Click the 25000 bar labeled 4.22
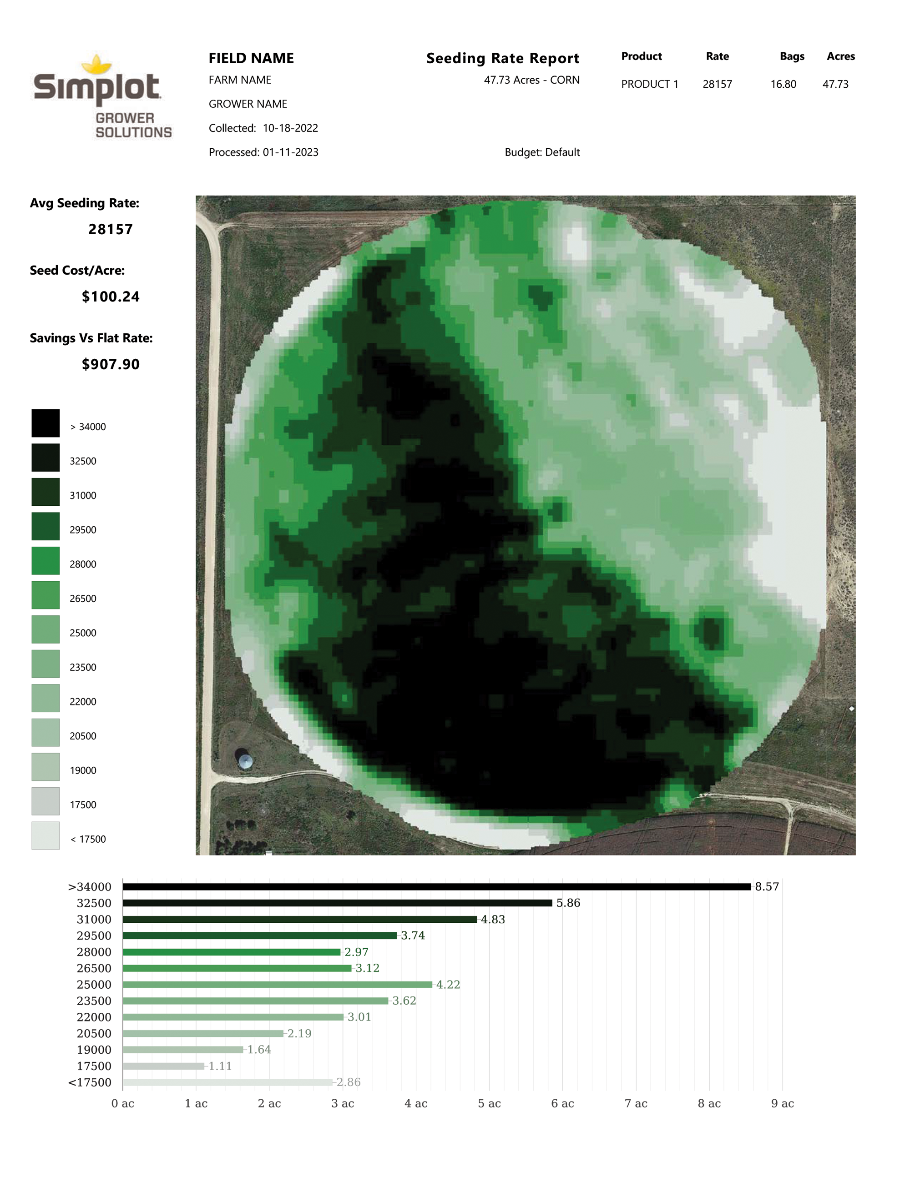The width and height of the screenshot is (910, 1177). [x=277, y=985]
